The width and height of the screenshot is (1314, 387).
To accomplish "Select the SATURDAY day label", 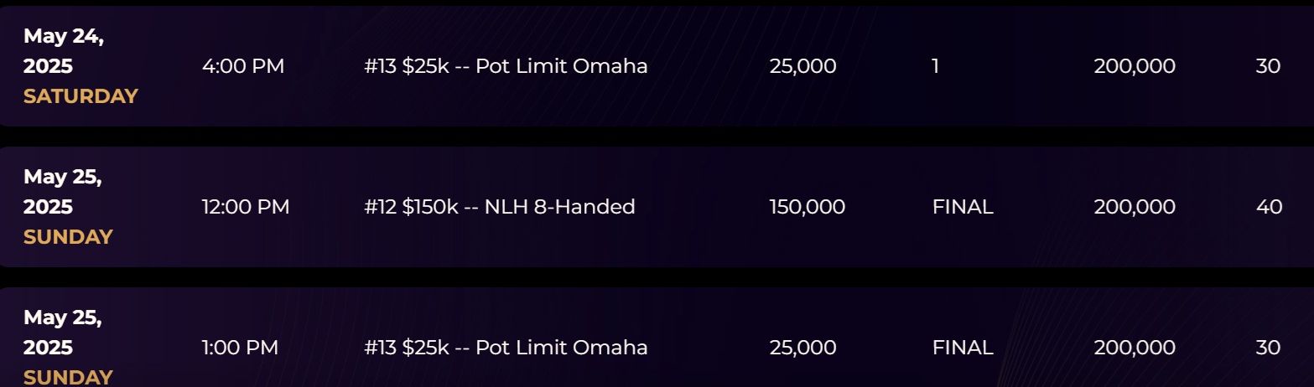I will tap(81, 96).
